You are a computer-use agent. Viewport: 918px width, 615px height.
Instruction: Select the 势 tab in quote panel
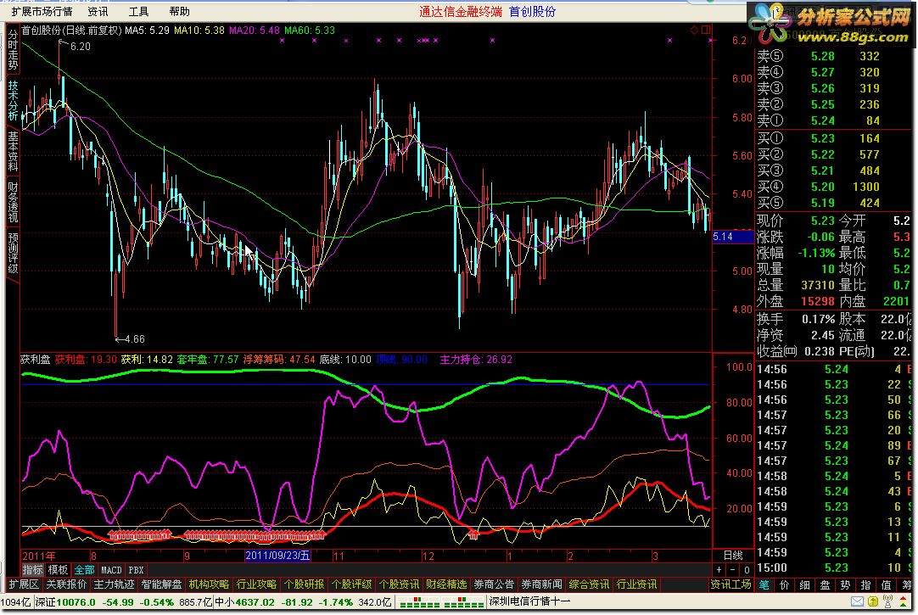pos(845,584)
